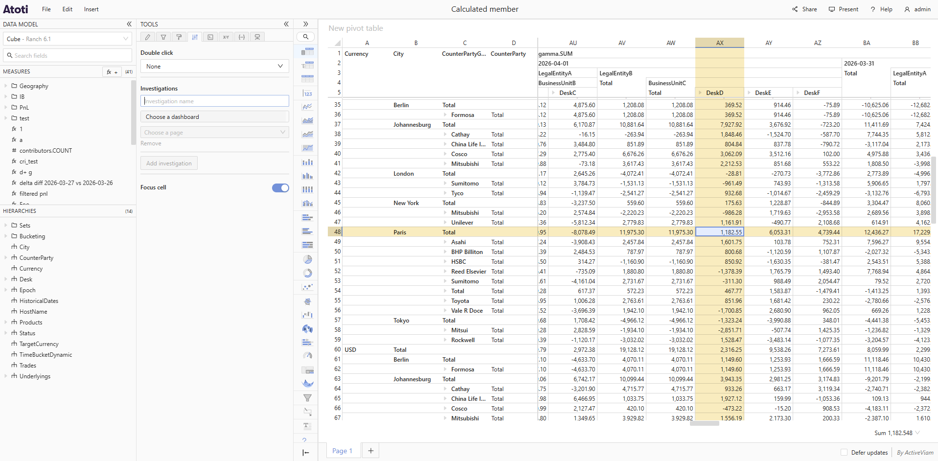Viewport: 938px width, 461px height.
Task: Expand the DeskD column header
Action: [700, 93]
